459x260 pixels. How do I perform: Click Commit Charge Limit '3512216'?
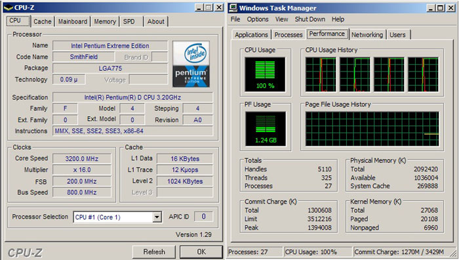point(319,219)
